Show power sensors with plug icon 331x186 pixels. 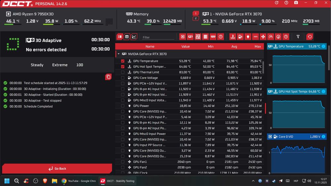point(248,37)
